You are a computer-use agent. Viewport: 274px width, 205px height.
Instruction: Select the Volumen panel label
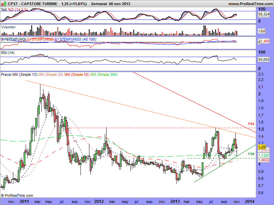click(8, 27)
